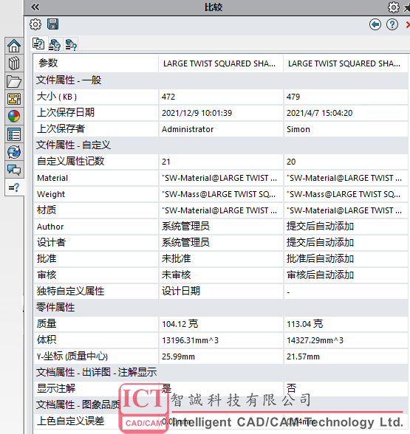
Task: Select the 文件属性 - 自定义 section header
Action: 221,145
